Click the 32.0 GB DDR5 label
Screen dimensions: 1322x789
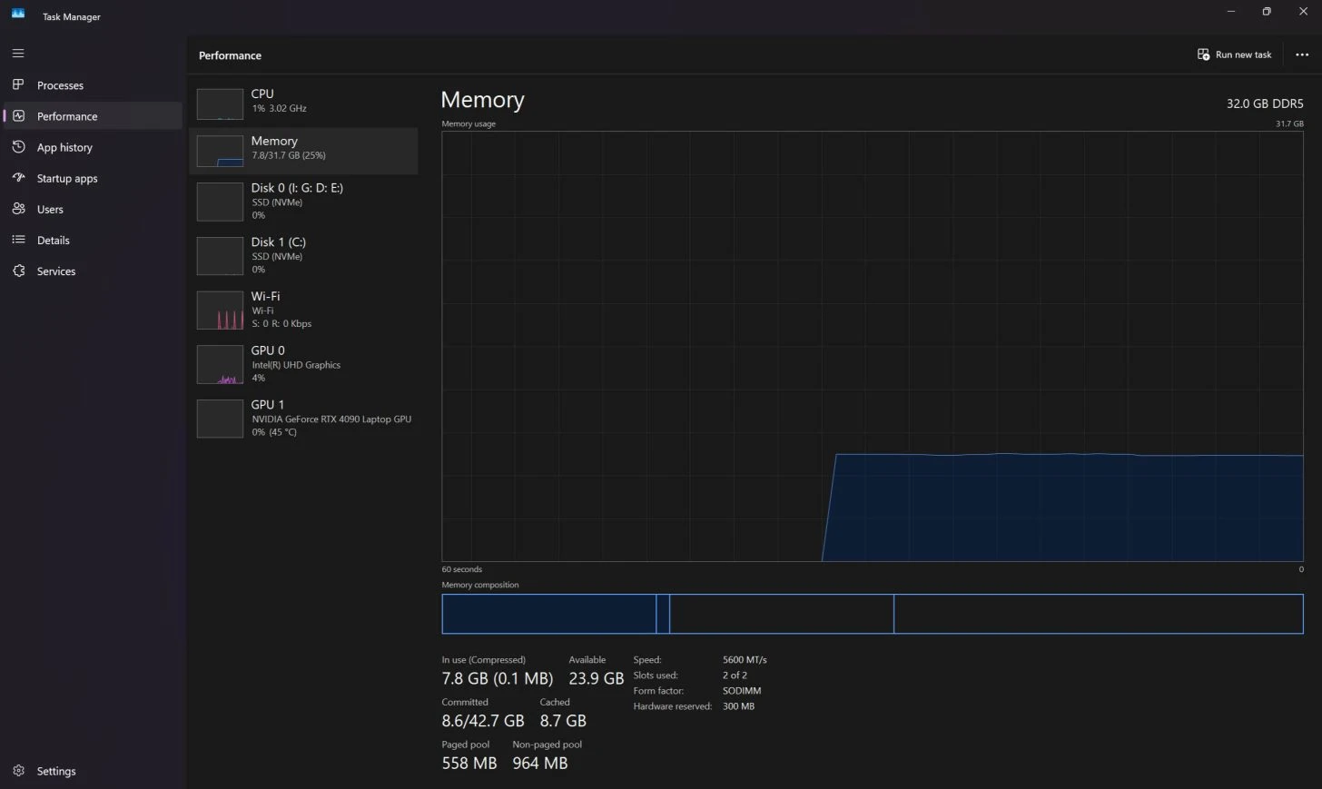[x=1265, y=104]
